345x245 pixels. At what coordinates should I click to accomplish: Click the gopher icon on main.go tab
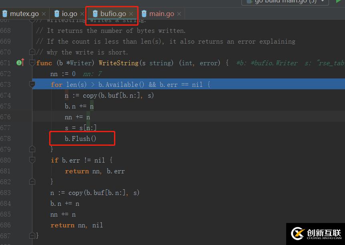144,14
